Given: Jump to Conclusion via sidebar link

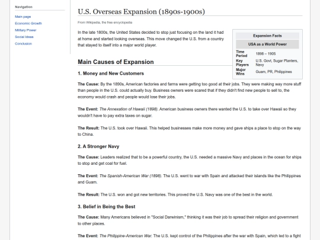Looking at the screenshot, I should pos(23,44).
